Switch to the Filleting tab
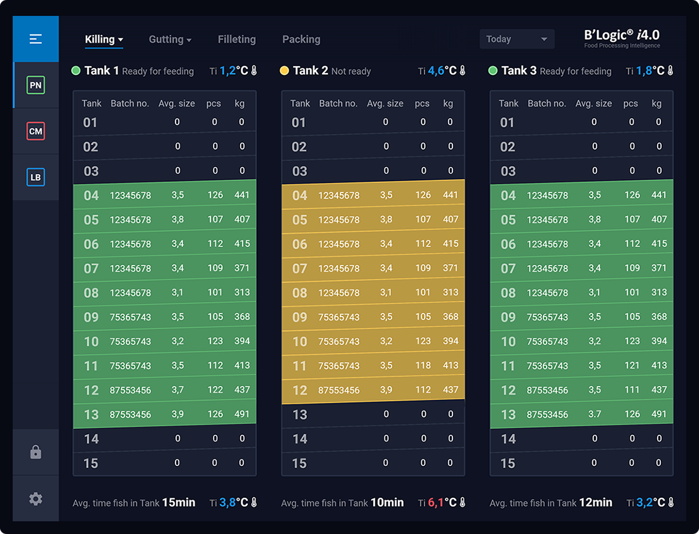 (x=236, y=39)
